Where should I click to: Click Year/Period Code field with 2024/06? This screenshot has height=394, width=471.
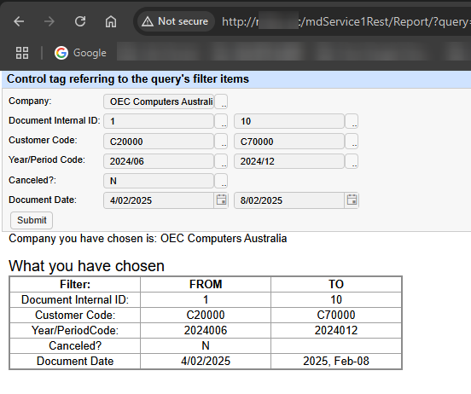click(x=159, y=161)
